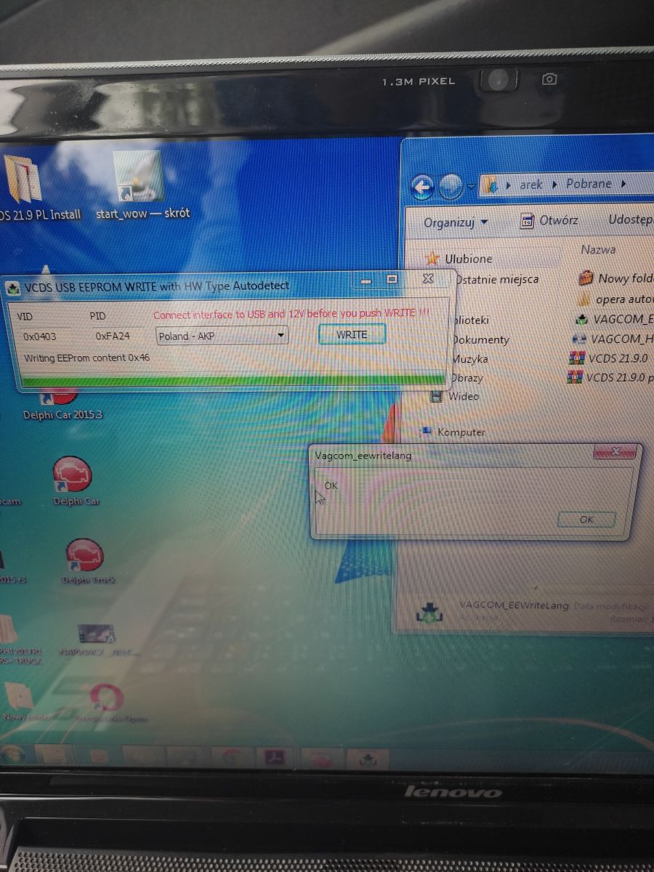Image resolution: width=654 pixels, height=872 pixels.
Task: Select 'Pobrane' in the Explorer address path
Action: click(x=589, y=184)
